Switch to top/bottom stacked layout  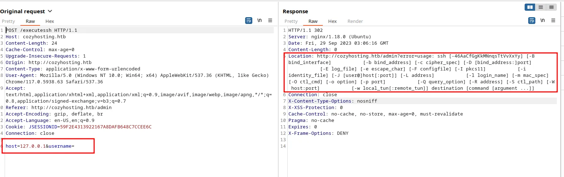[x=541, y=7]
